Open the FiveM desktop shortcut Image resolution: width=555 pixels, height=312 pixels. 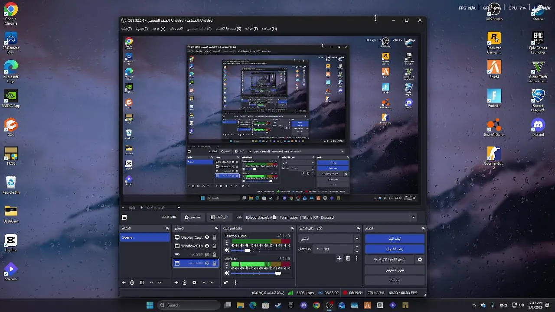494,69
